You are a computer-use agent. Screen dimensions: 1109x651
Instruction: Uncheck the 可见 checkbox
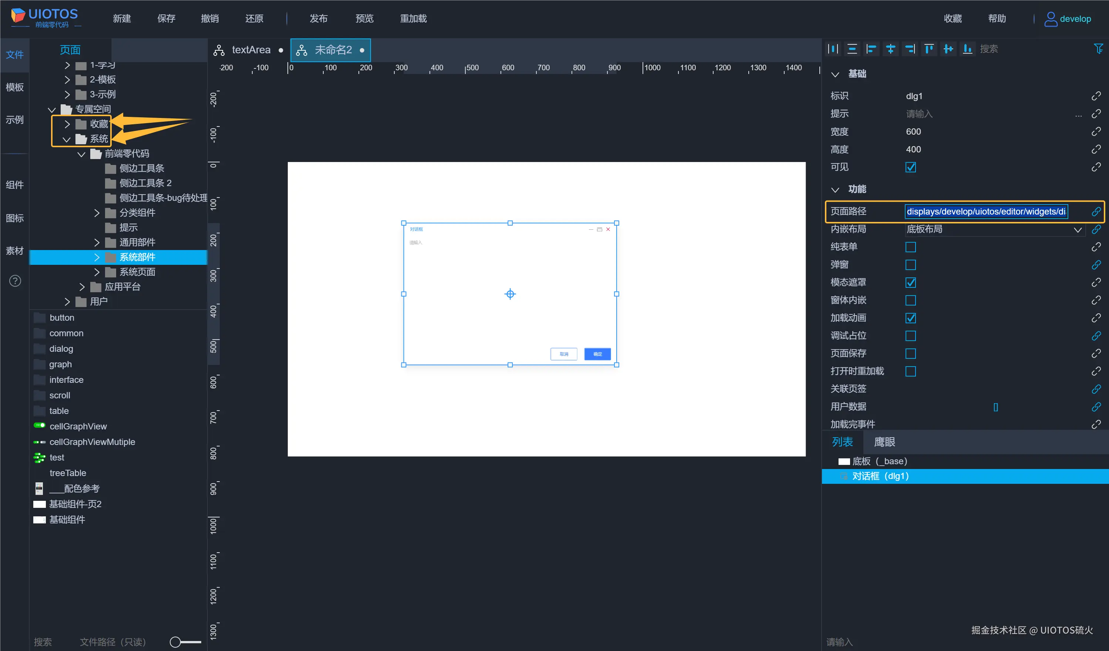click(910, 167)
